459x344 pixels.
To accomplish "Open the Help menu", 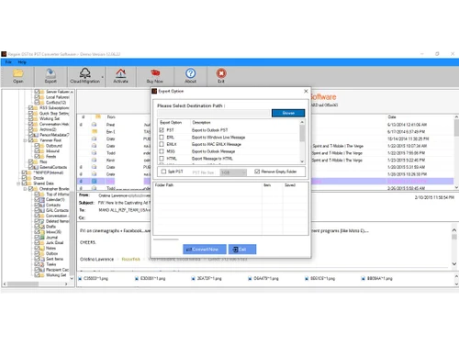I will (x=22, y=62).
